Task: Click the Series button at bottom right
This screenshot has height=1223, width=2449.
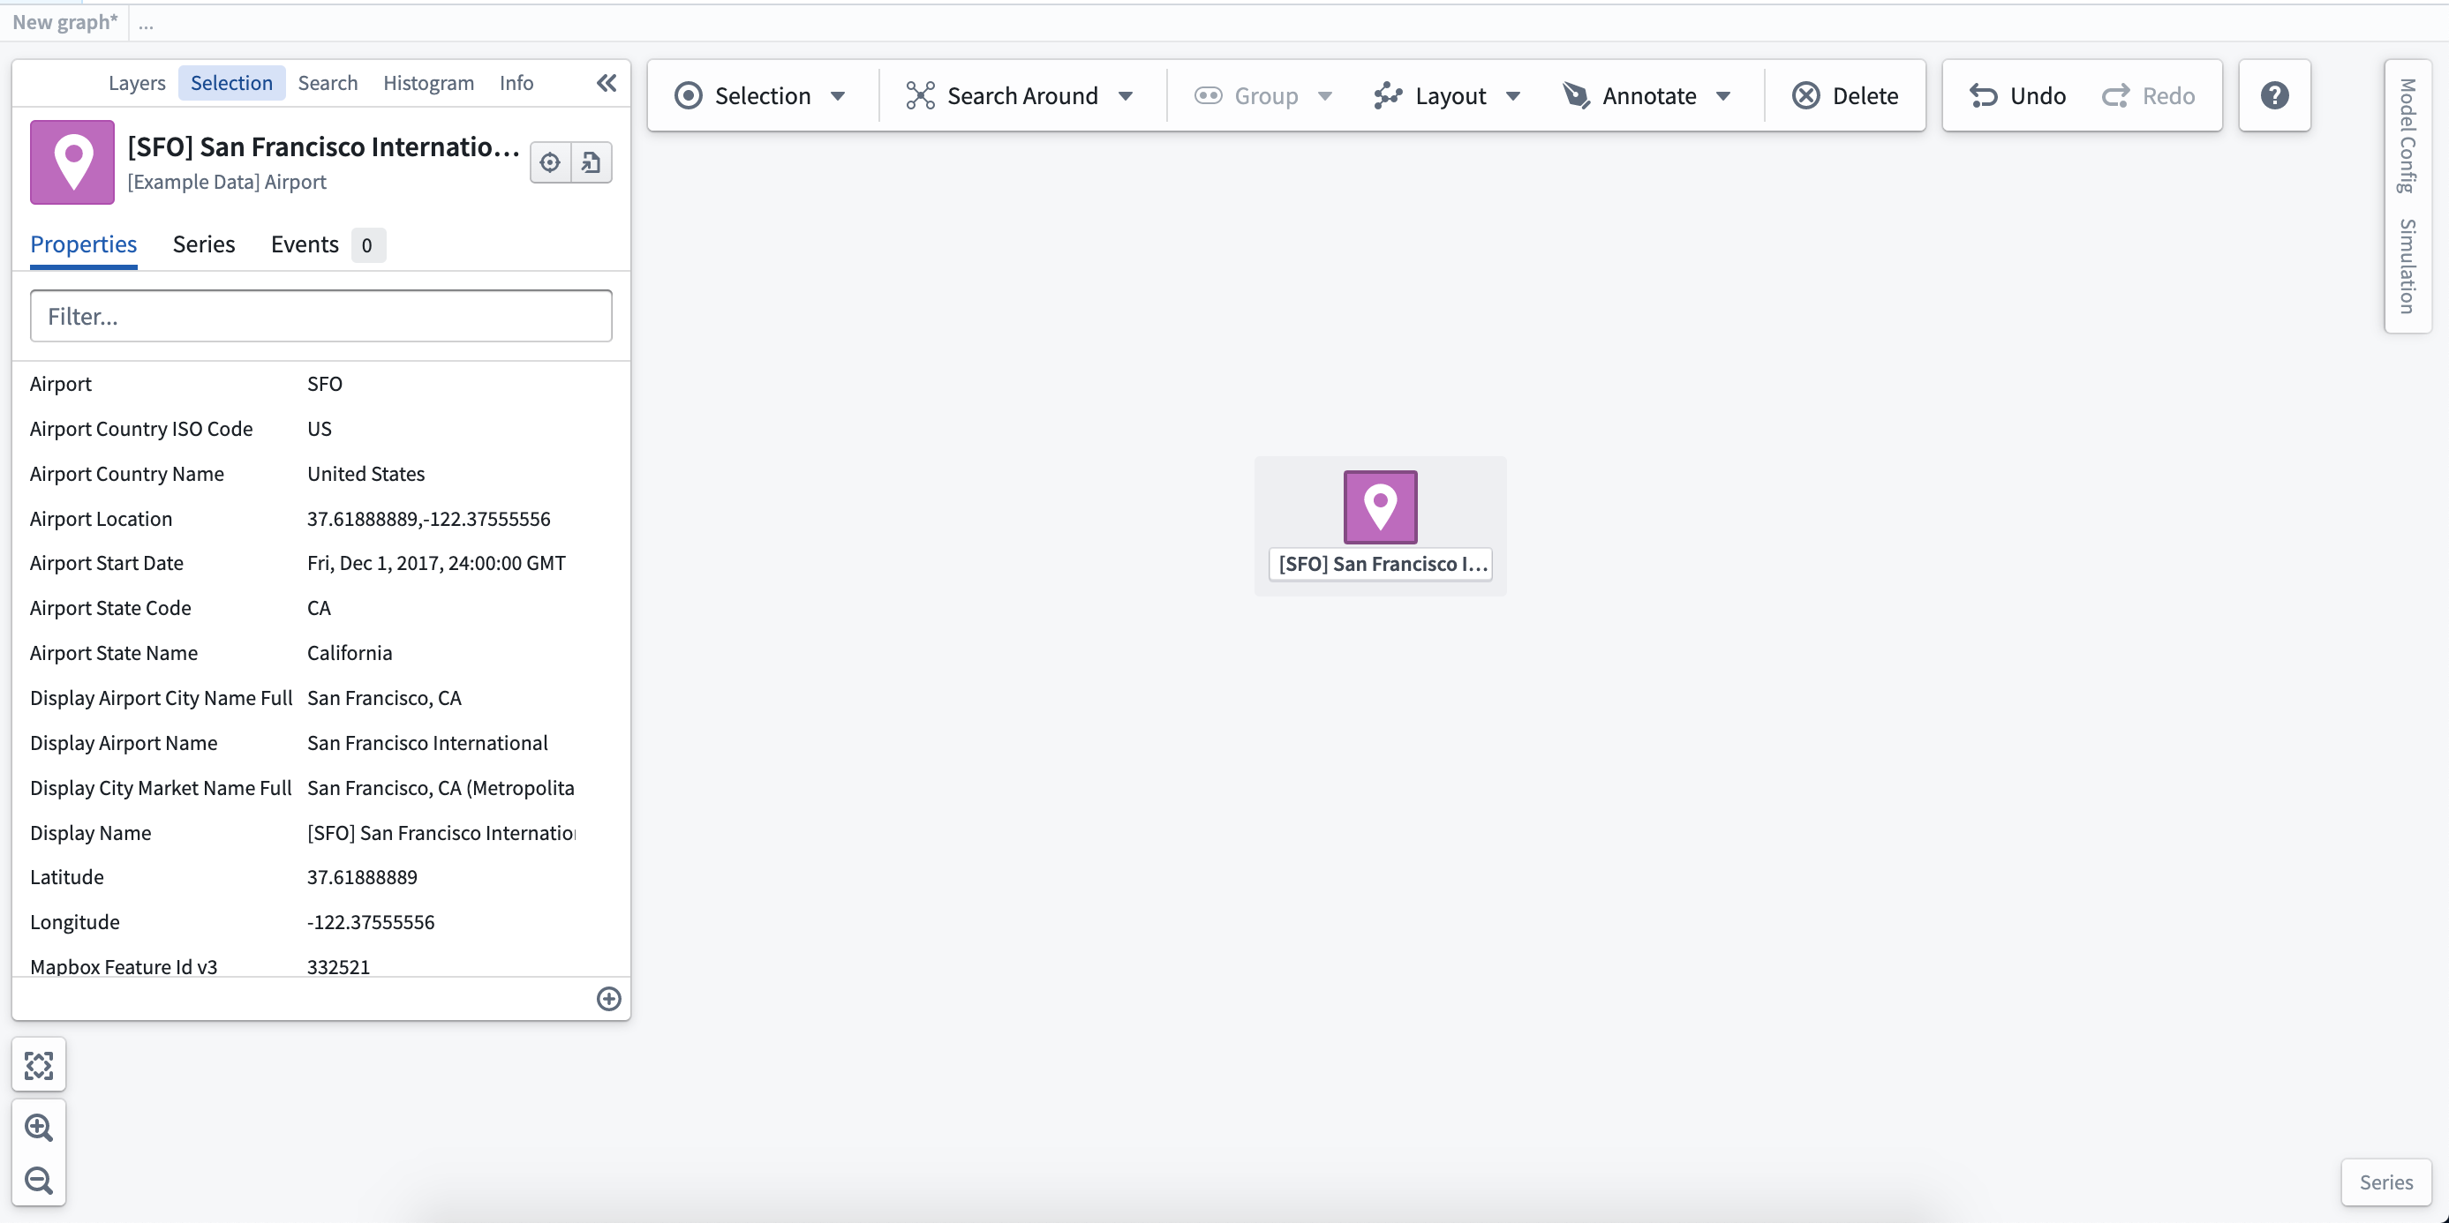Action: tap(2385, 1182)
